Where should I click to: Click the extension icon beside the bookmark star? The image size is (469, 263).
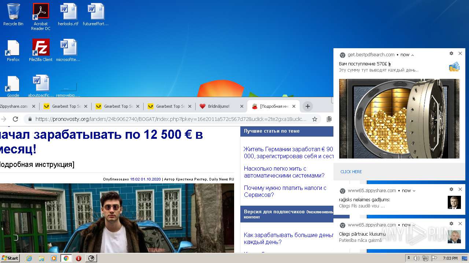tap(329, 119)
